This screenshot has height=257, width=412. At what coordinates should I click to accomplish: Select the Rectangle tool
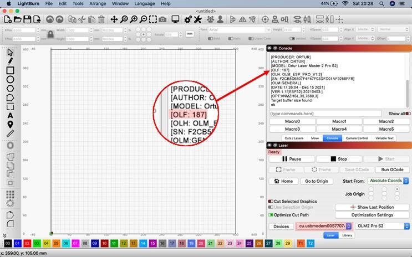click(x=10, y=70)
